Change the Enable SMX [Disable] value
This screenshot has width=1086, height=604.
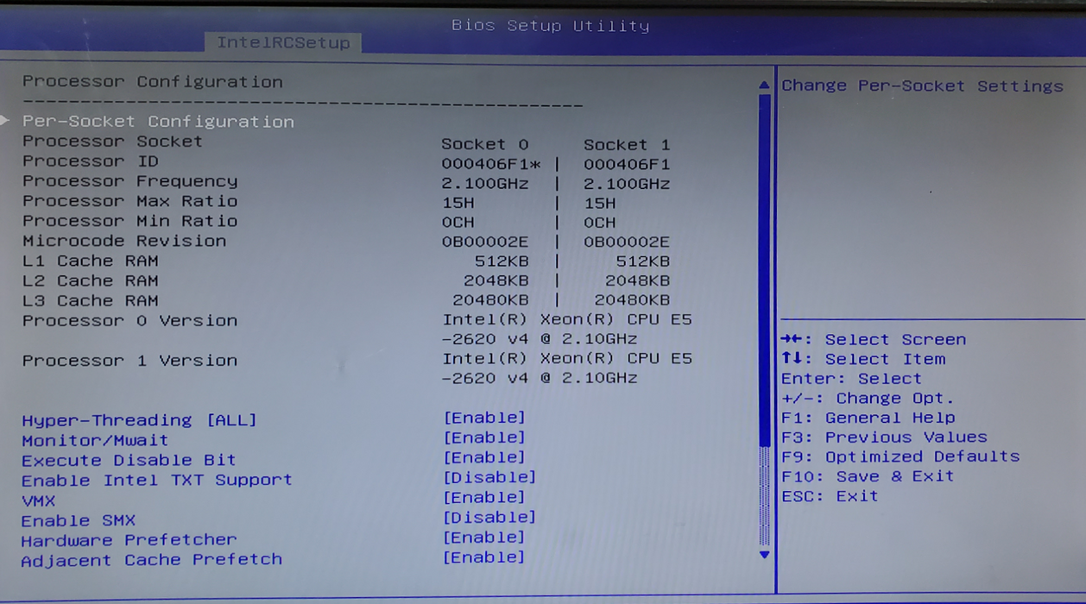(x=489, y=517)
